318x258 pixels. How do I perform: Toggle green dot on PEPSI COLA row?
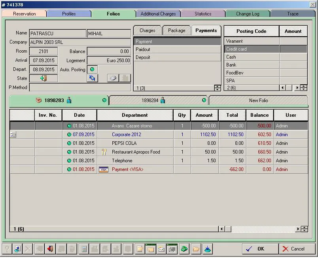tap(69, 143)
